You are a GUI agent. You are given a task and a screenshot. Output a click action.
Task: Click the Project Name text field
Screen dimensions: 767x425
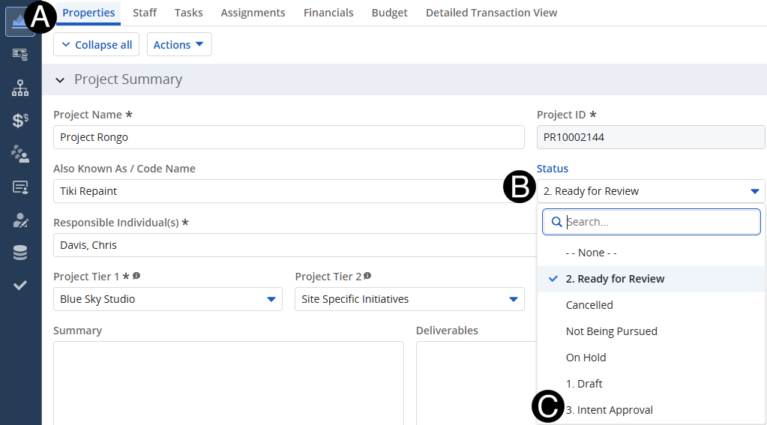click(289, 137)
